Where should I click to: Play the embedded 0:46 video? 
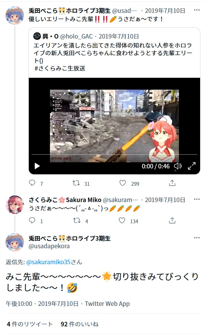(x=37, y=166)
